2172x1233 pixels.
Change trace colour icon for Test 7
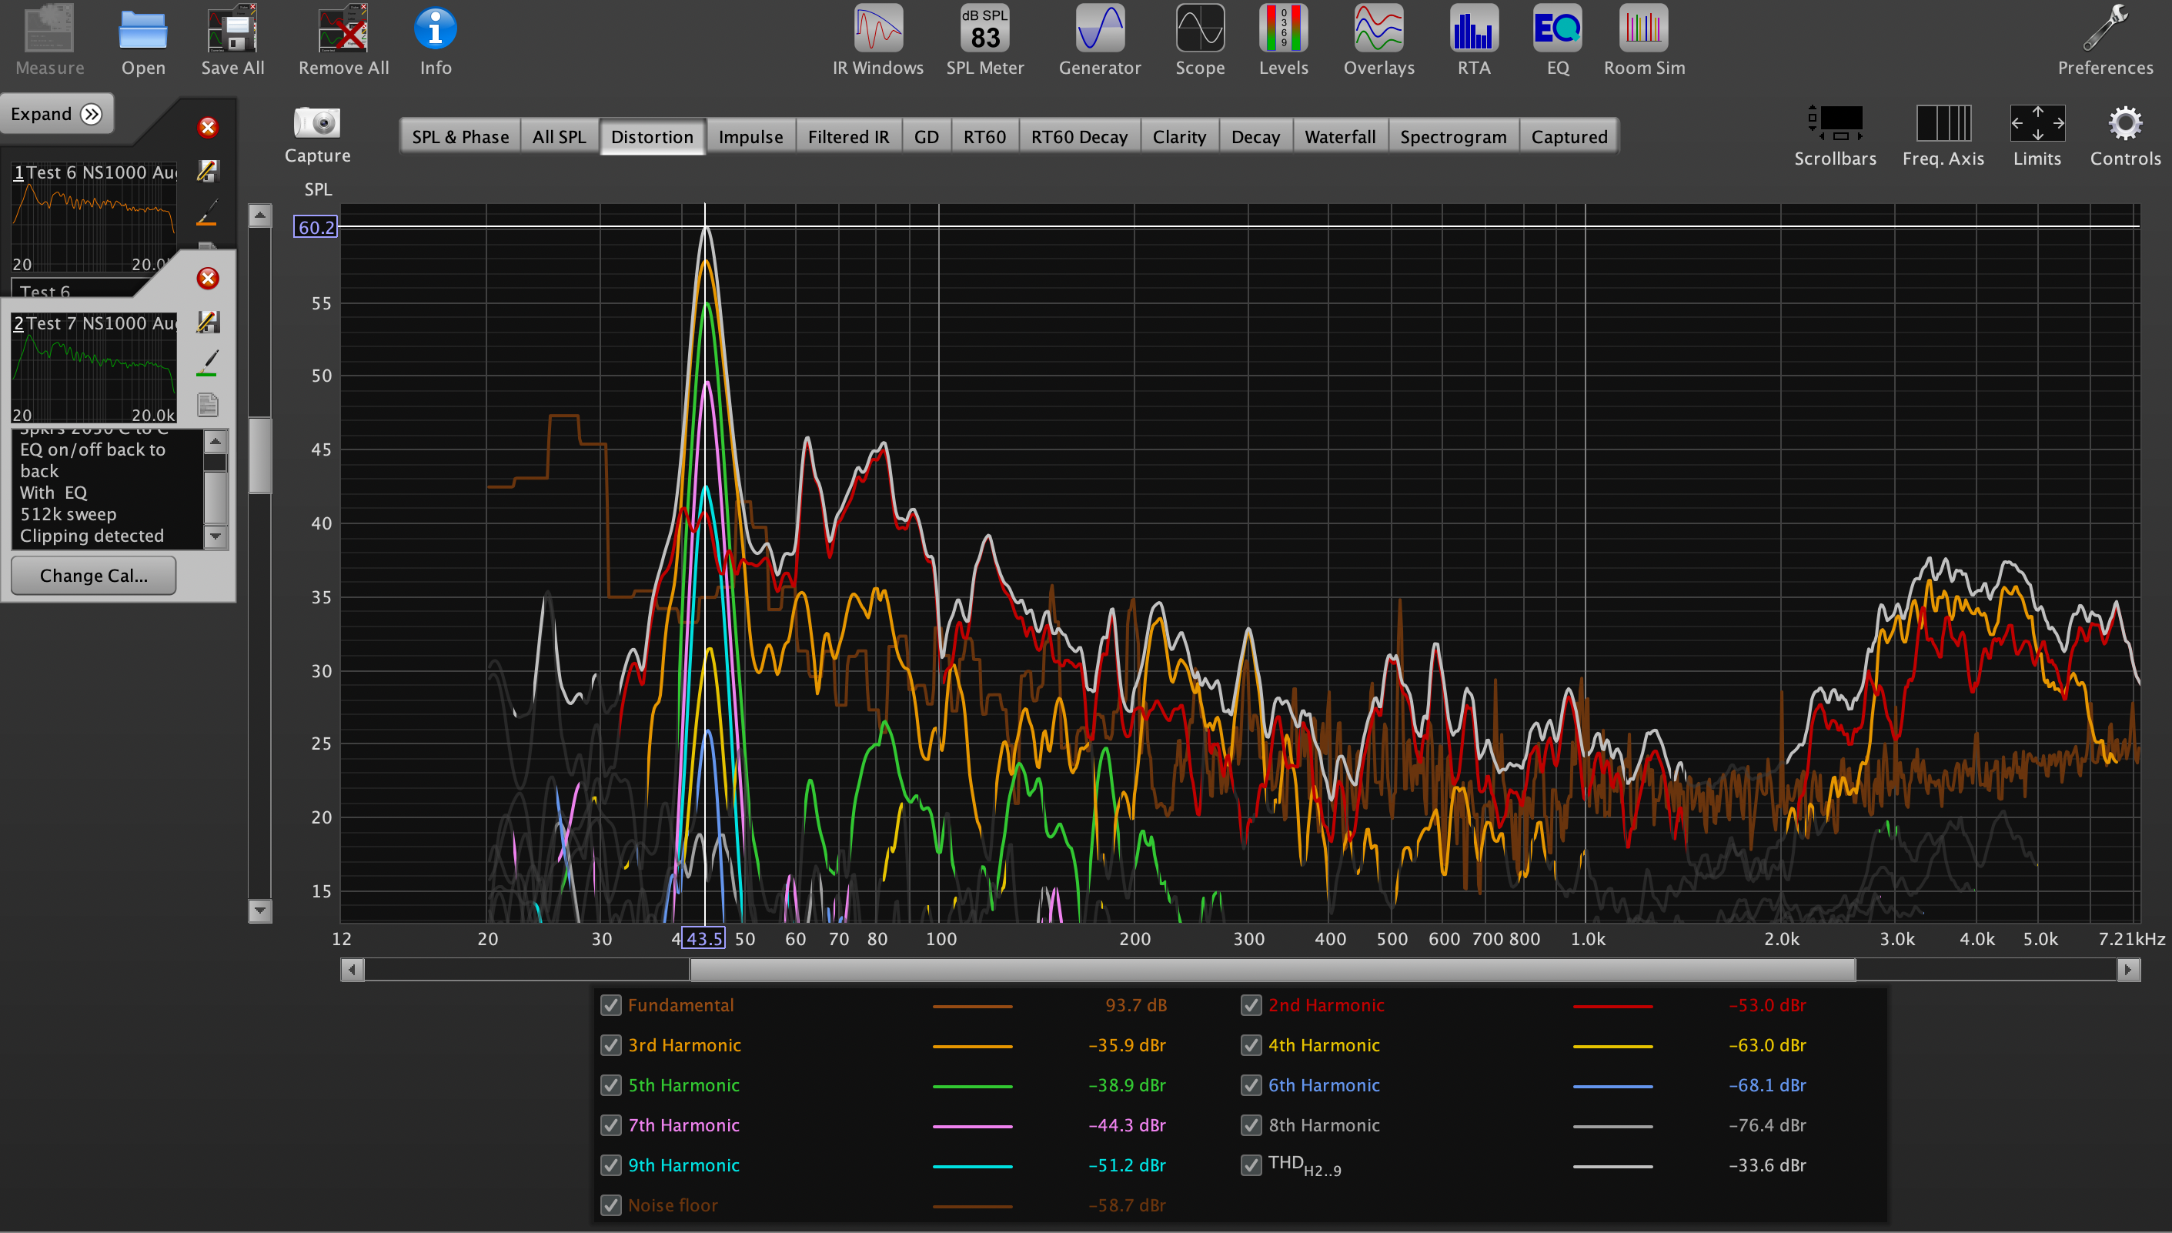(208, 363)
